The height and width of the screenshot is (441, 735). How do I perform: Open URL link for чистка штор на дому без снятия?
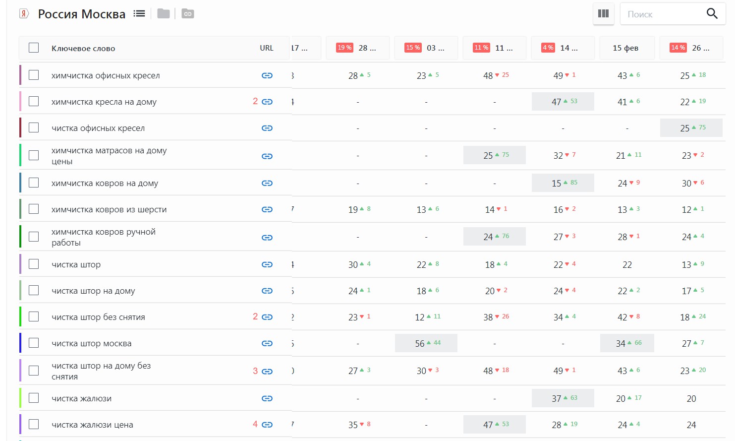tap(267, 372)
